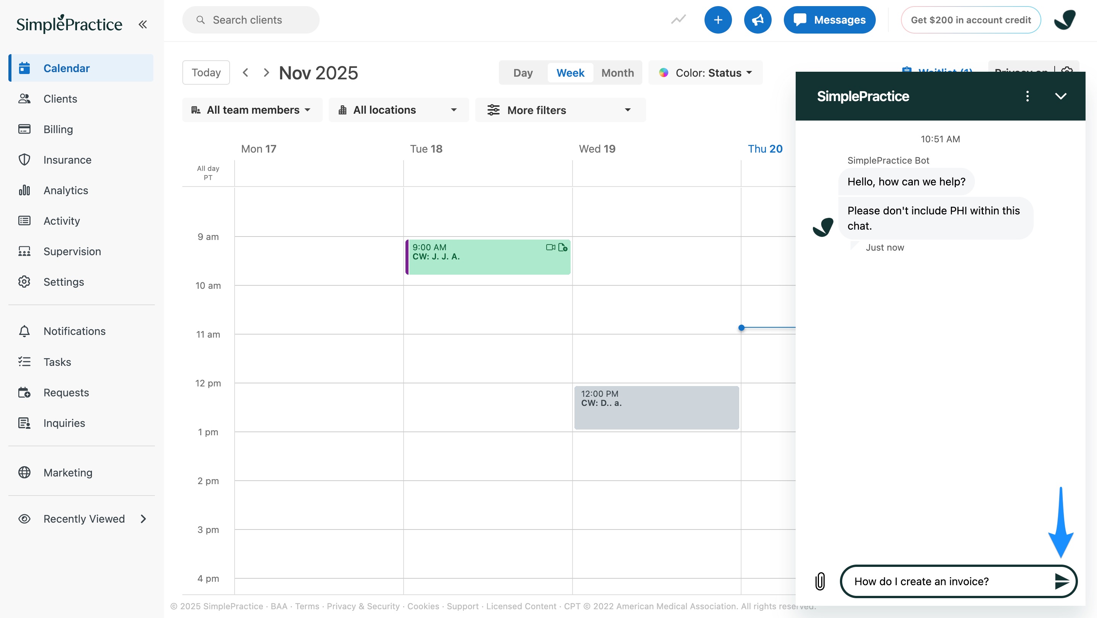Open the chat options three-dot menu
1097x618 pixels.
(1027, 96)
